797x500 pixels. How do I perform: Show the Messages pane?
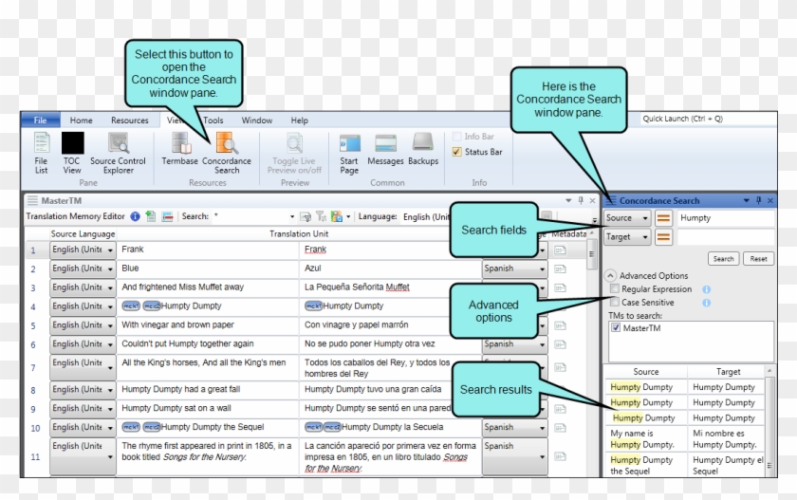coord(385,149)
